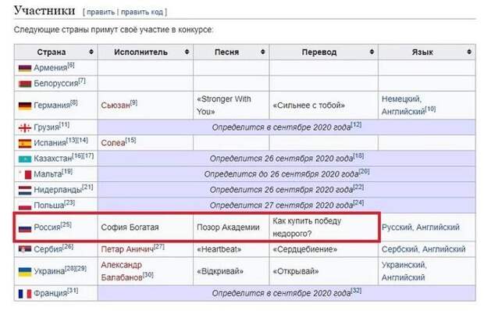Click the France flag icon

click(x=25, y=294)
